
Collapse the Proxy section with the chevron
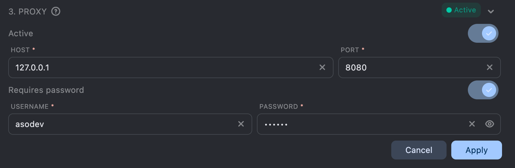coord(491,11)
